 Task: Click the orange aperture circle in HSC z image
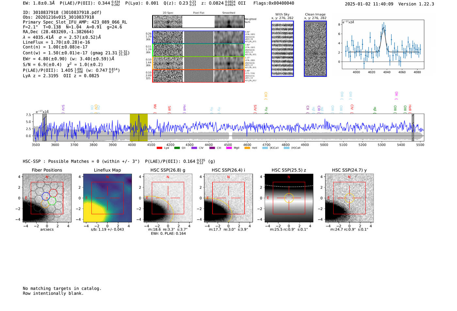pyautogui.click(x=289, y=198)
